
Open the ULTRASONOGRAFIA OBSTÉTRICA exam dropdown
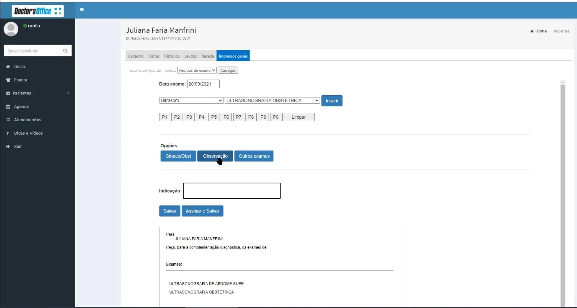tap(272, 100)
